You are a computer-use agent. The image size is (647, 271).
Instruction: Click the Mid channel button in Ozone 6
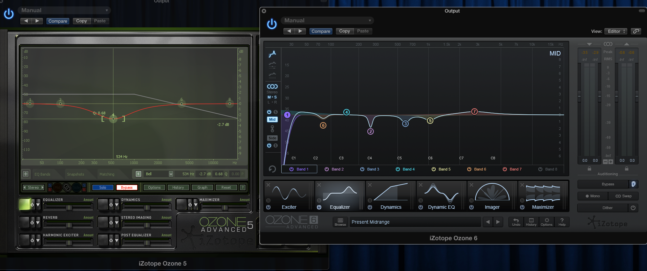(272, 119)
